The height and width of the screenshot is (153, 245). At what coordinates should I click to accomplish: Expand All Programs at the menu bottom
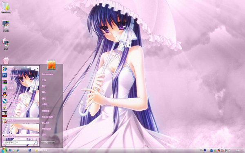pyautogui.click(x=20, y=136)
